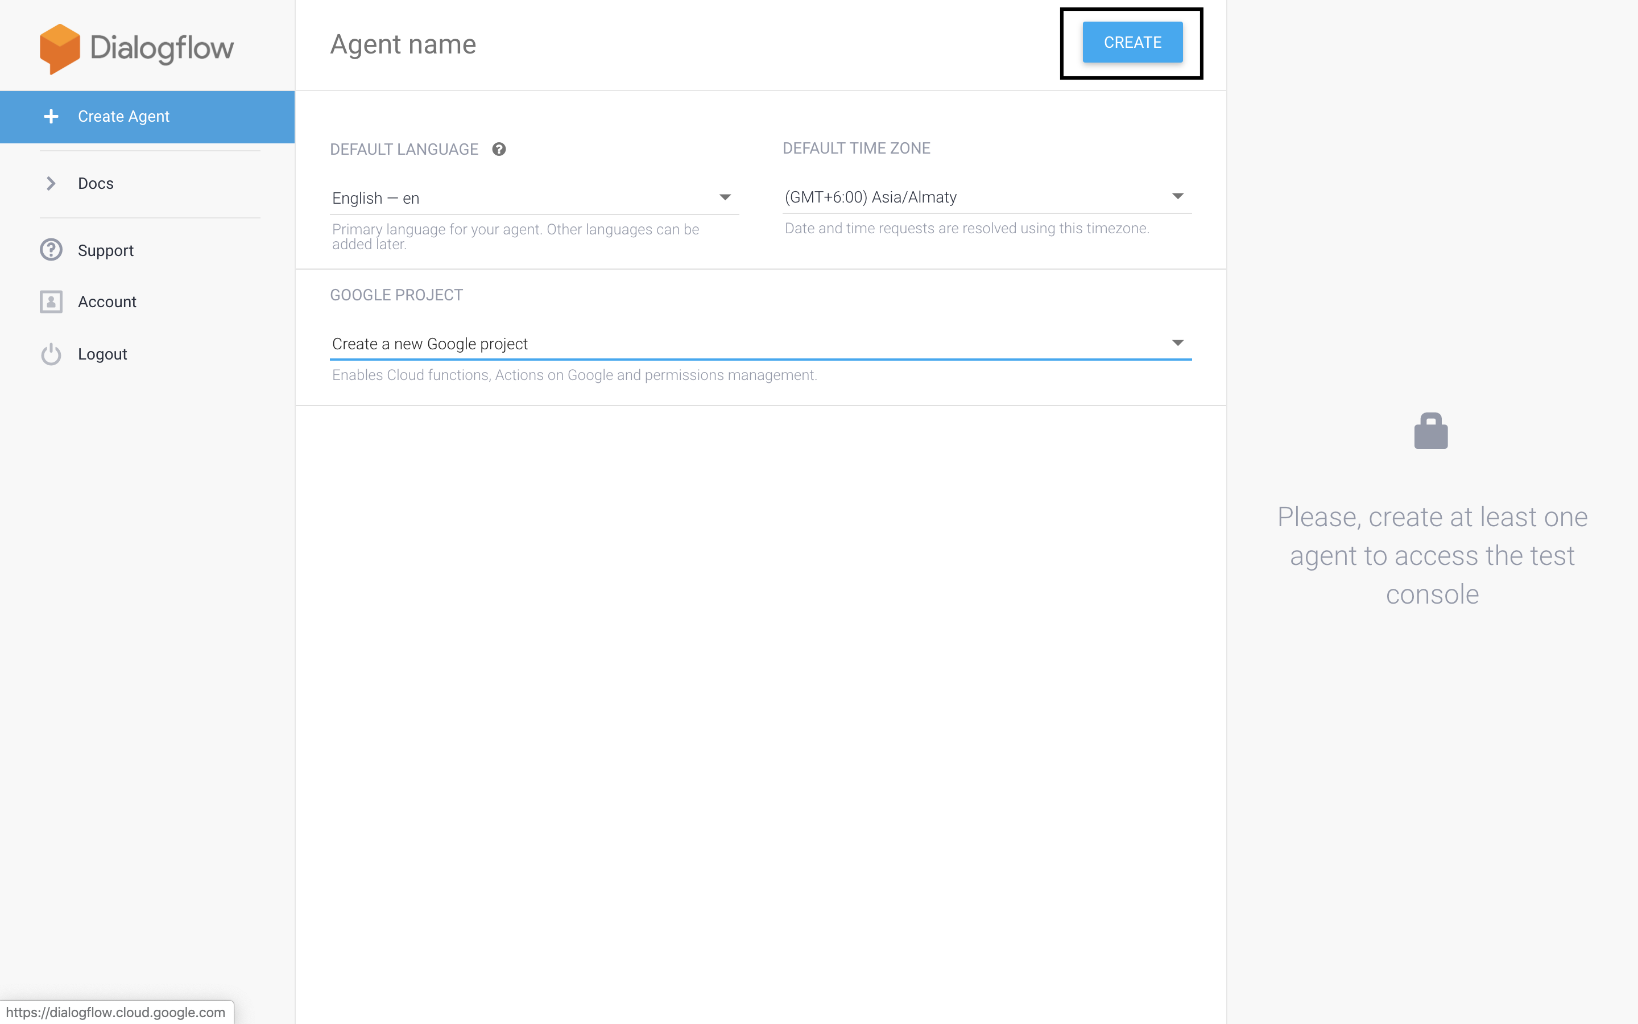Click the DEFAULT TIME ZONE label

pos(856,148)
